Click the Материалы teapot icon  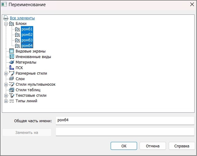[x=12, y=62]
